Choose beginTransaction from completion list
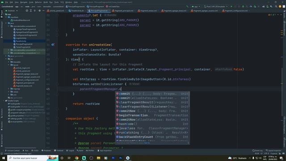The height and width of the screenshot is (161, 286). click(x=152, y=115)
